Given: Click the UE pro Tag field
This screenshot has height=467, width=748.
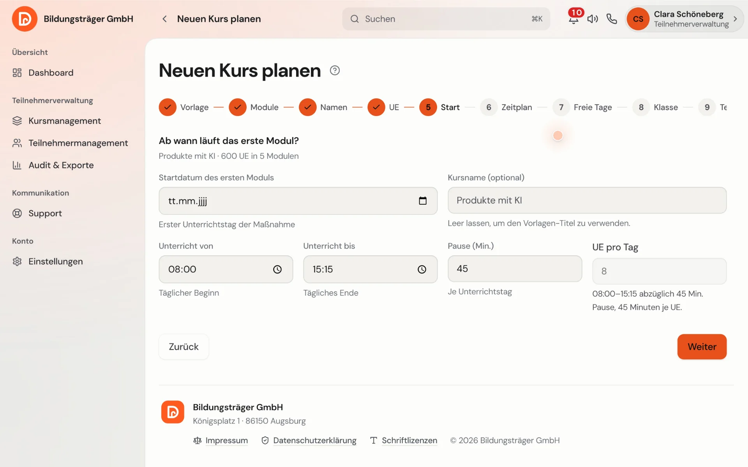Looking at the screenshot, I should (659, 271).
